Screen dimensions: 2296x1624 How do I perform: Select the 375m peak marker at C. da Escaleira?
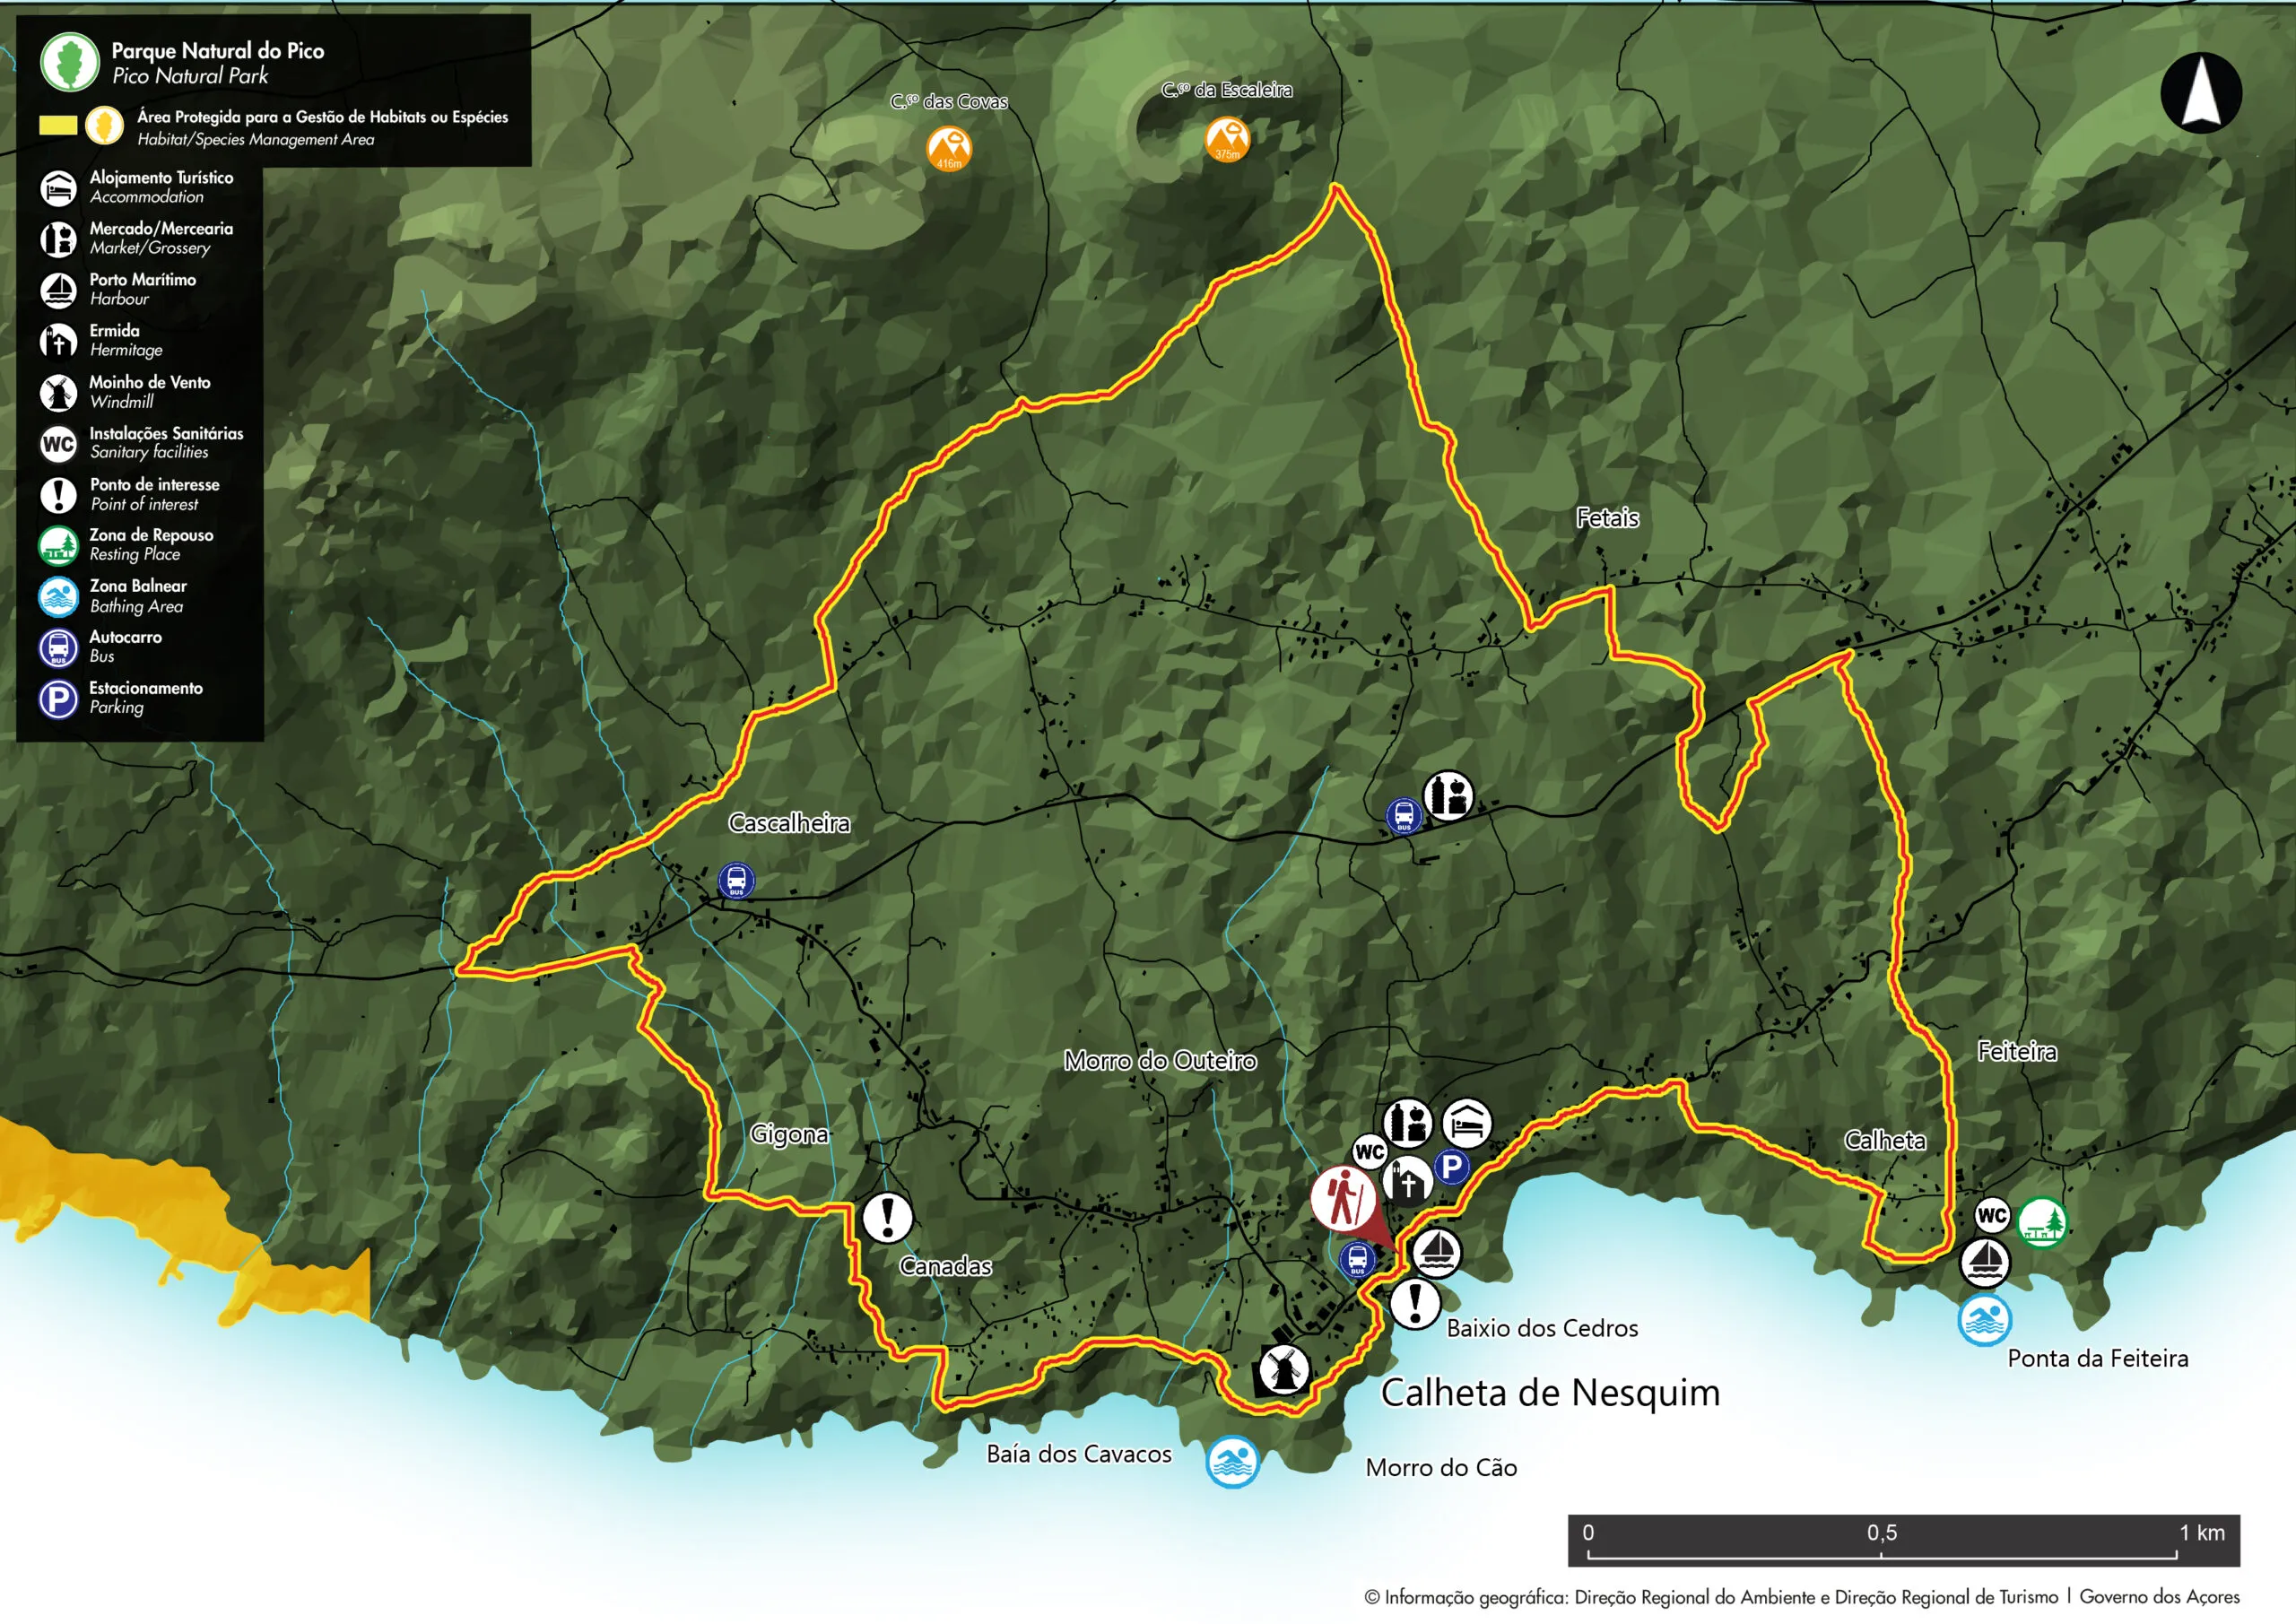(x=1227, y=138)
